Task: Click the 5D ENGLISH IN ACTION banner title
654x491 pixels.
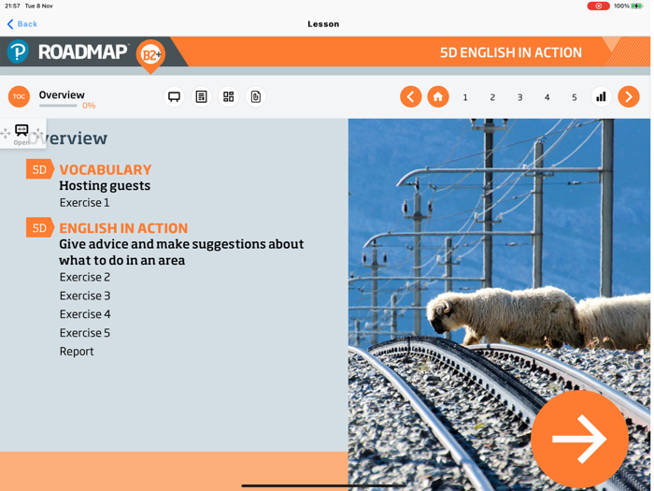Action: pos(511,52)
